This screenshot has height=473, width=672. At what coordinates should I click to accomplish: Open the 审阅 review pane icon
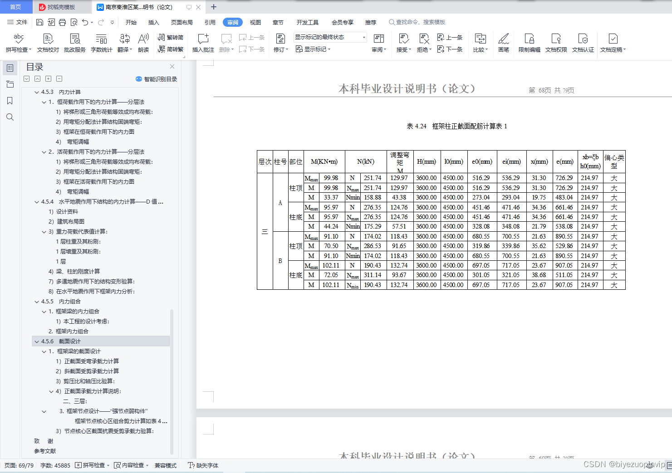(379, 39)
